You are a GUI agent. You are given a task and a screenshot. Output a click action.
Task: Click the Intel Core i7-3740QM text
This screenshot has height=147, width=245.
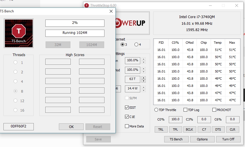pyautogui.click(x=197, y=17)
